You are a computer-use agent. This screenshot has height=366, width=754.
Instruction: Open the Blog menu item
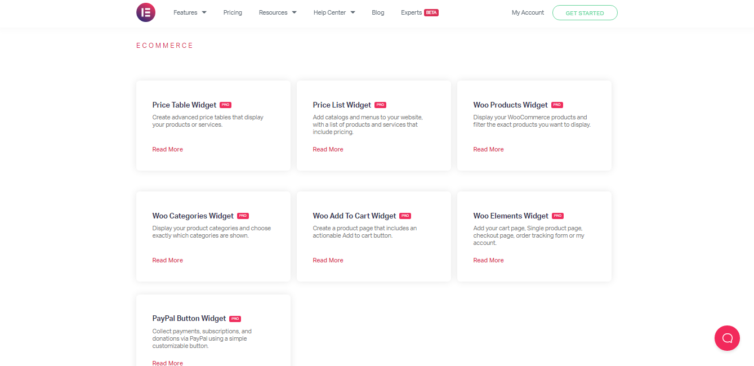click(378, 12)
